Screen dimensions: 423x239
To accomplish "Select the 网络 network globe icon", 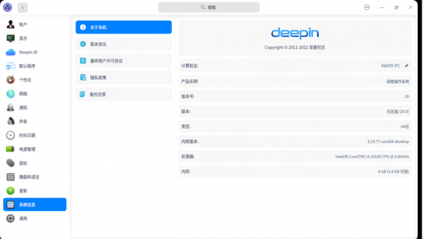I will [x=10, y=94].
